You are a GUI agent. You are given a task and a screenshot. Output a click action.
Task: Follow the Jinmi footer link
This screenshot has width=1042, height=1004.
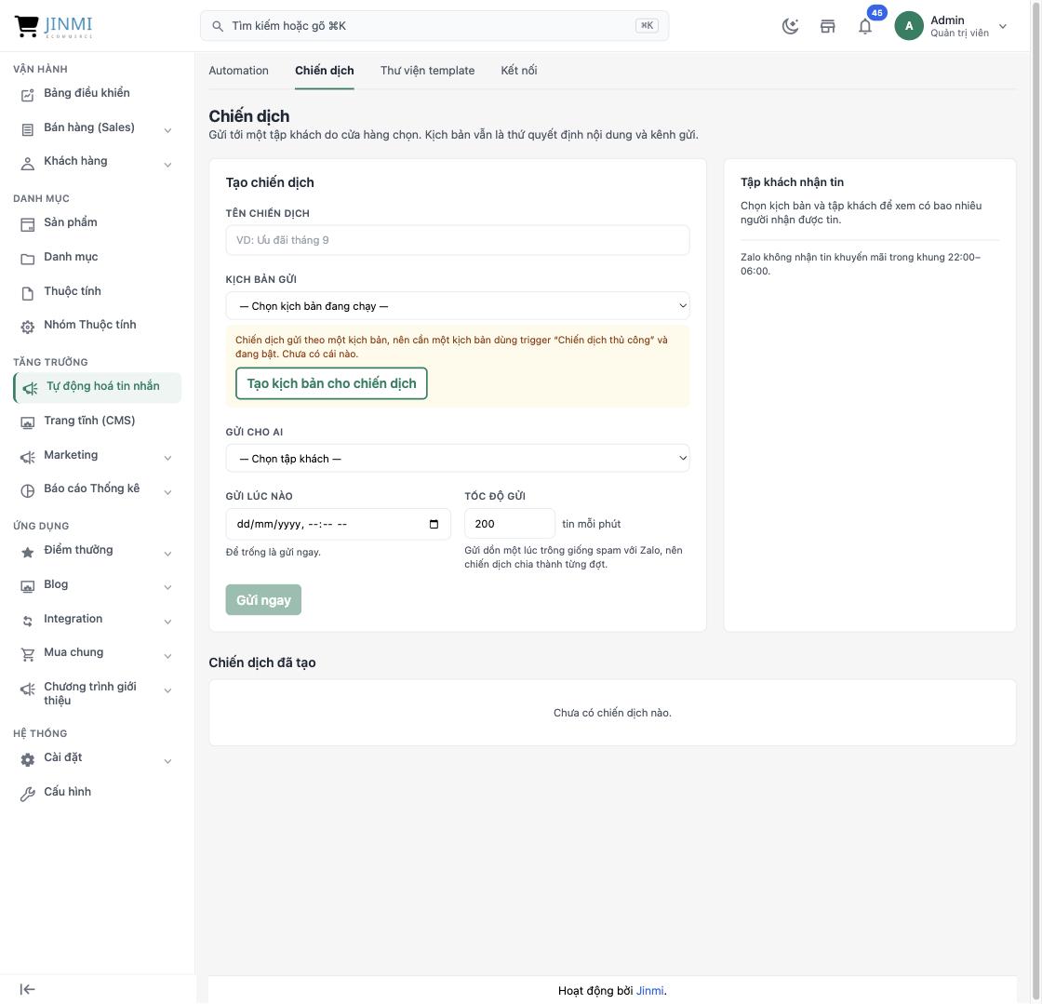(650, 991)
